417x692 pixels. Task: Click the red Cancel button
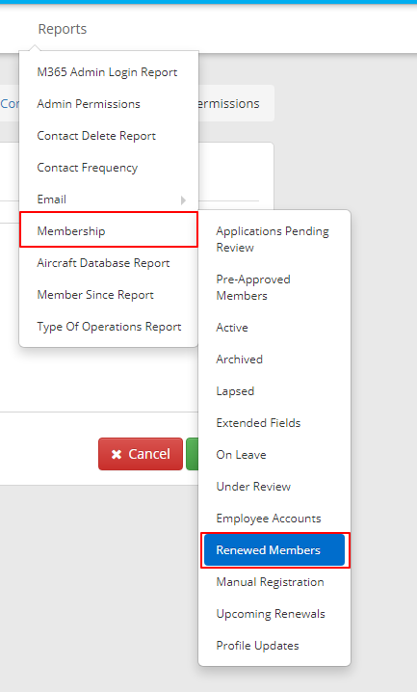141,454
